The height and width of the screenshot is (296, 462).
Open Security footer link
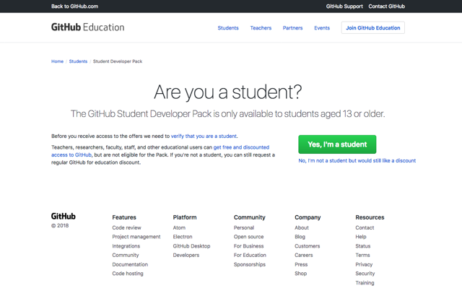click(x=365, y=274)
